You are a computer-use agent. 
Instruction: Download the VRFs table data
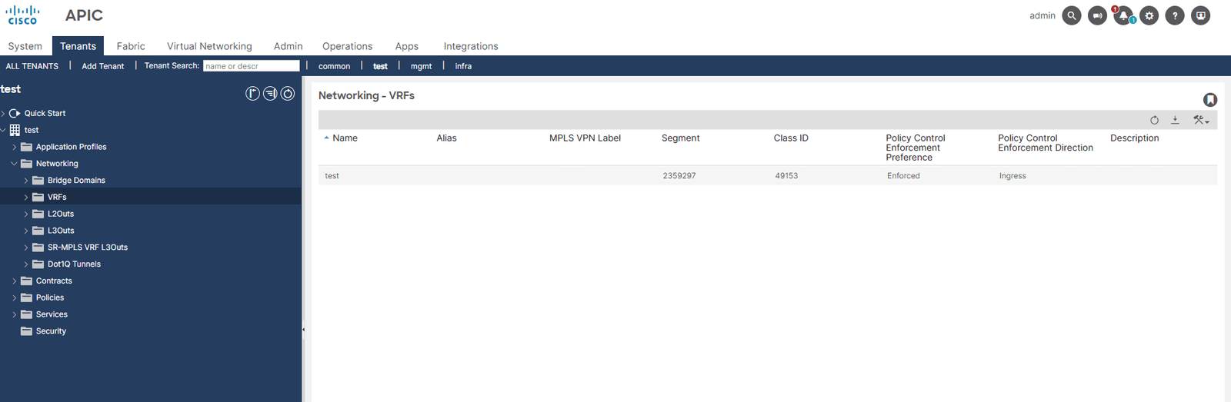point(1175,120)
